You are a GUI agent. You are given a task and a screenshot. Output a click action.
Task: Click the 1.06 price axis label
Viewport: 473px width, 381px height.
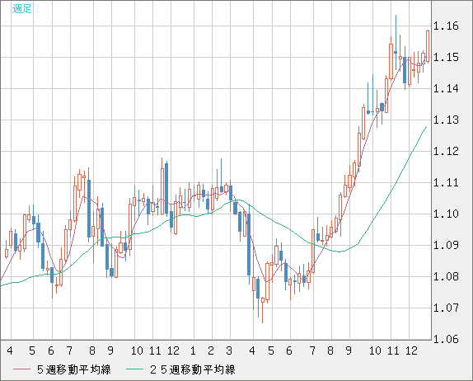click(x=446, y=339)
